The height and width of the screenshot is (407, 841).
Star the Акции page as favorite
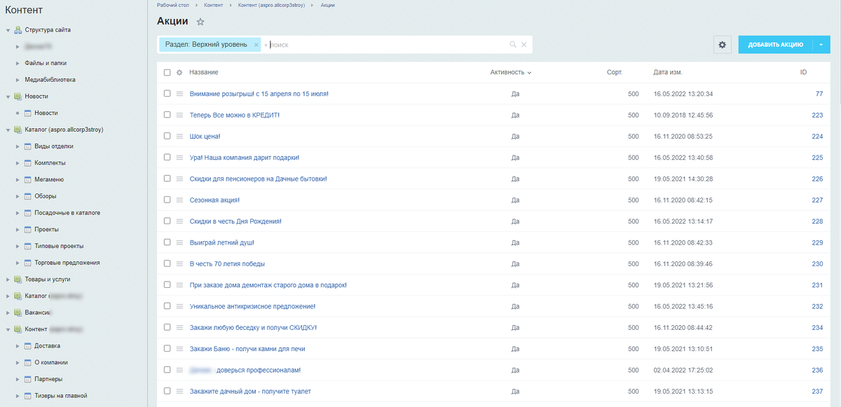[x=200, y=22]
